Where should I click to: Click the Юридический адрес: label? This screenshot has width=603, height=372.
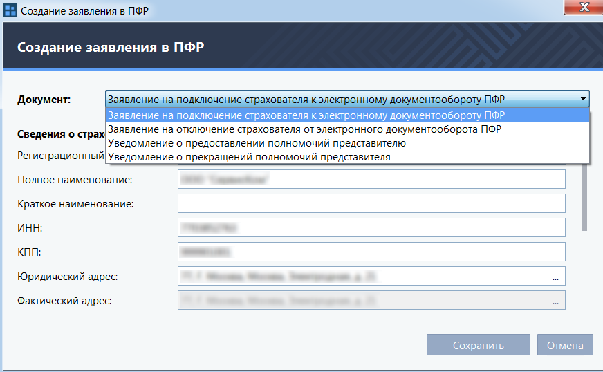(67, 277)
